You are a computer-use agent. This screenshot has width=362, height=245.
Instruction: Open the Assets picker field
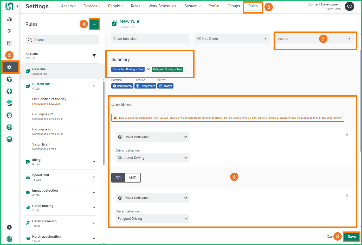pos(314,39)
